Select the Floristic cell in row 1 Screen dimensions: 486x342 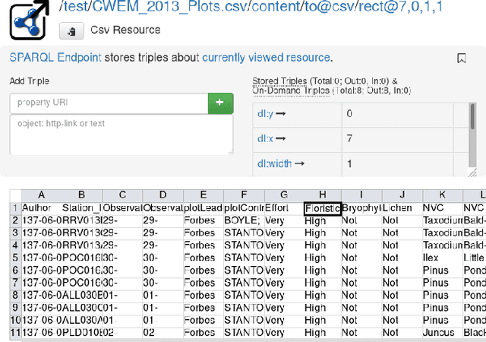pos(322,207)
